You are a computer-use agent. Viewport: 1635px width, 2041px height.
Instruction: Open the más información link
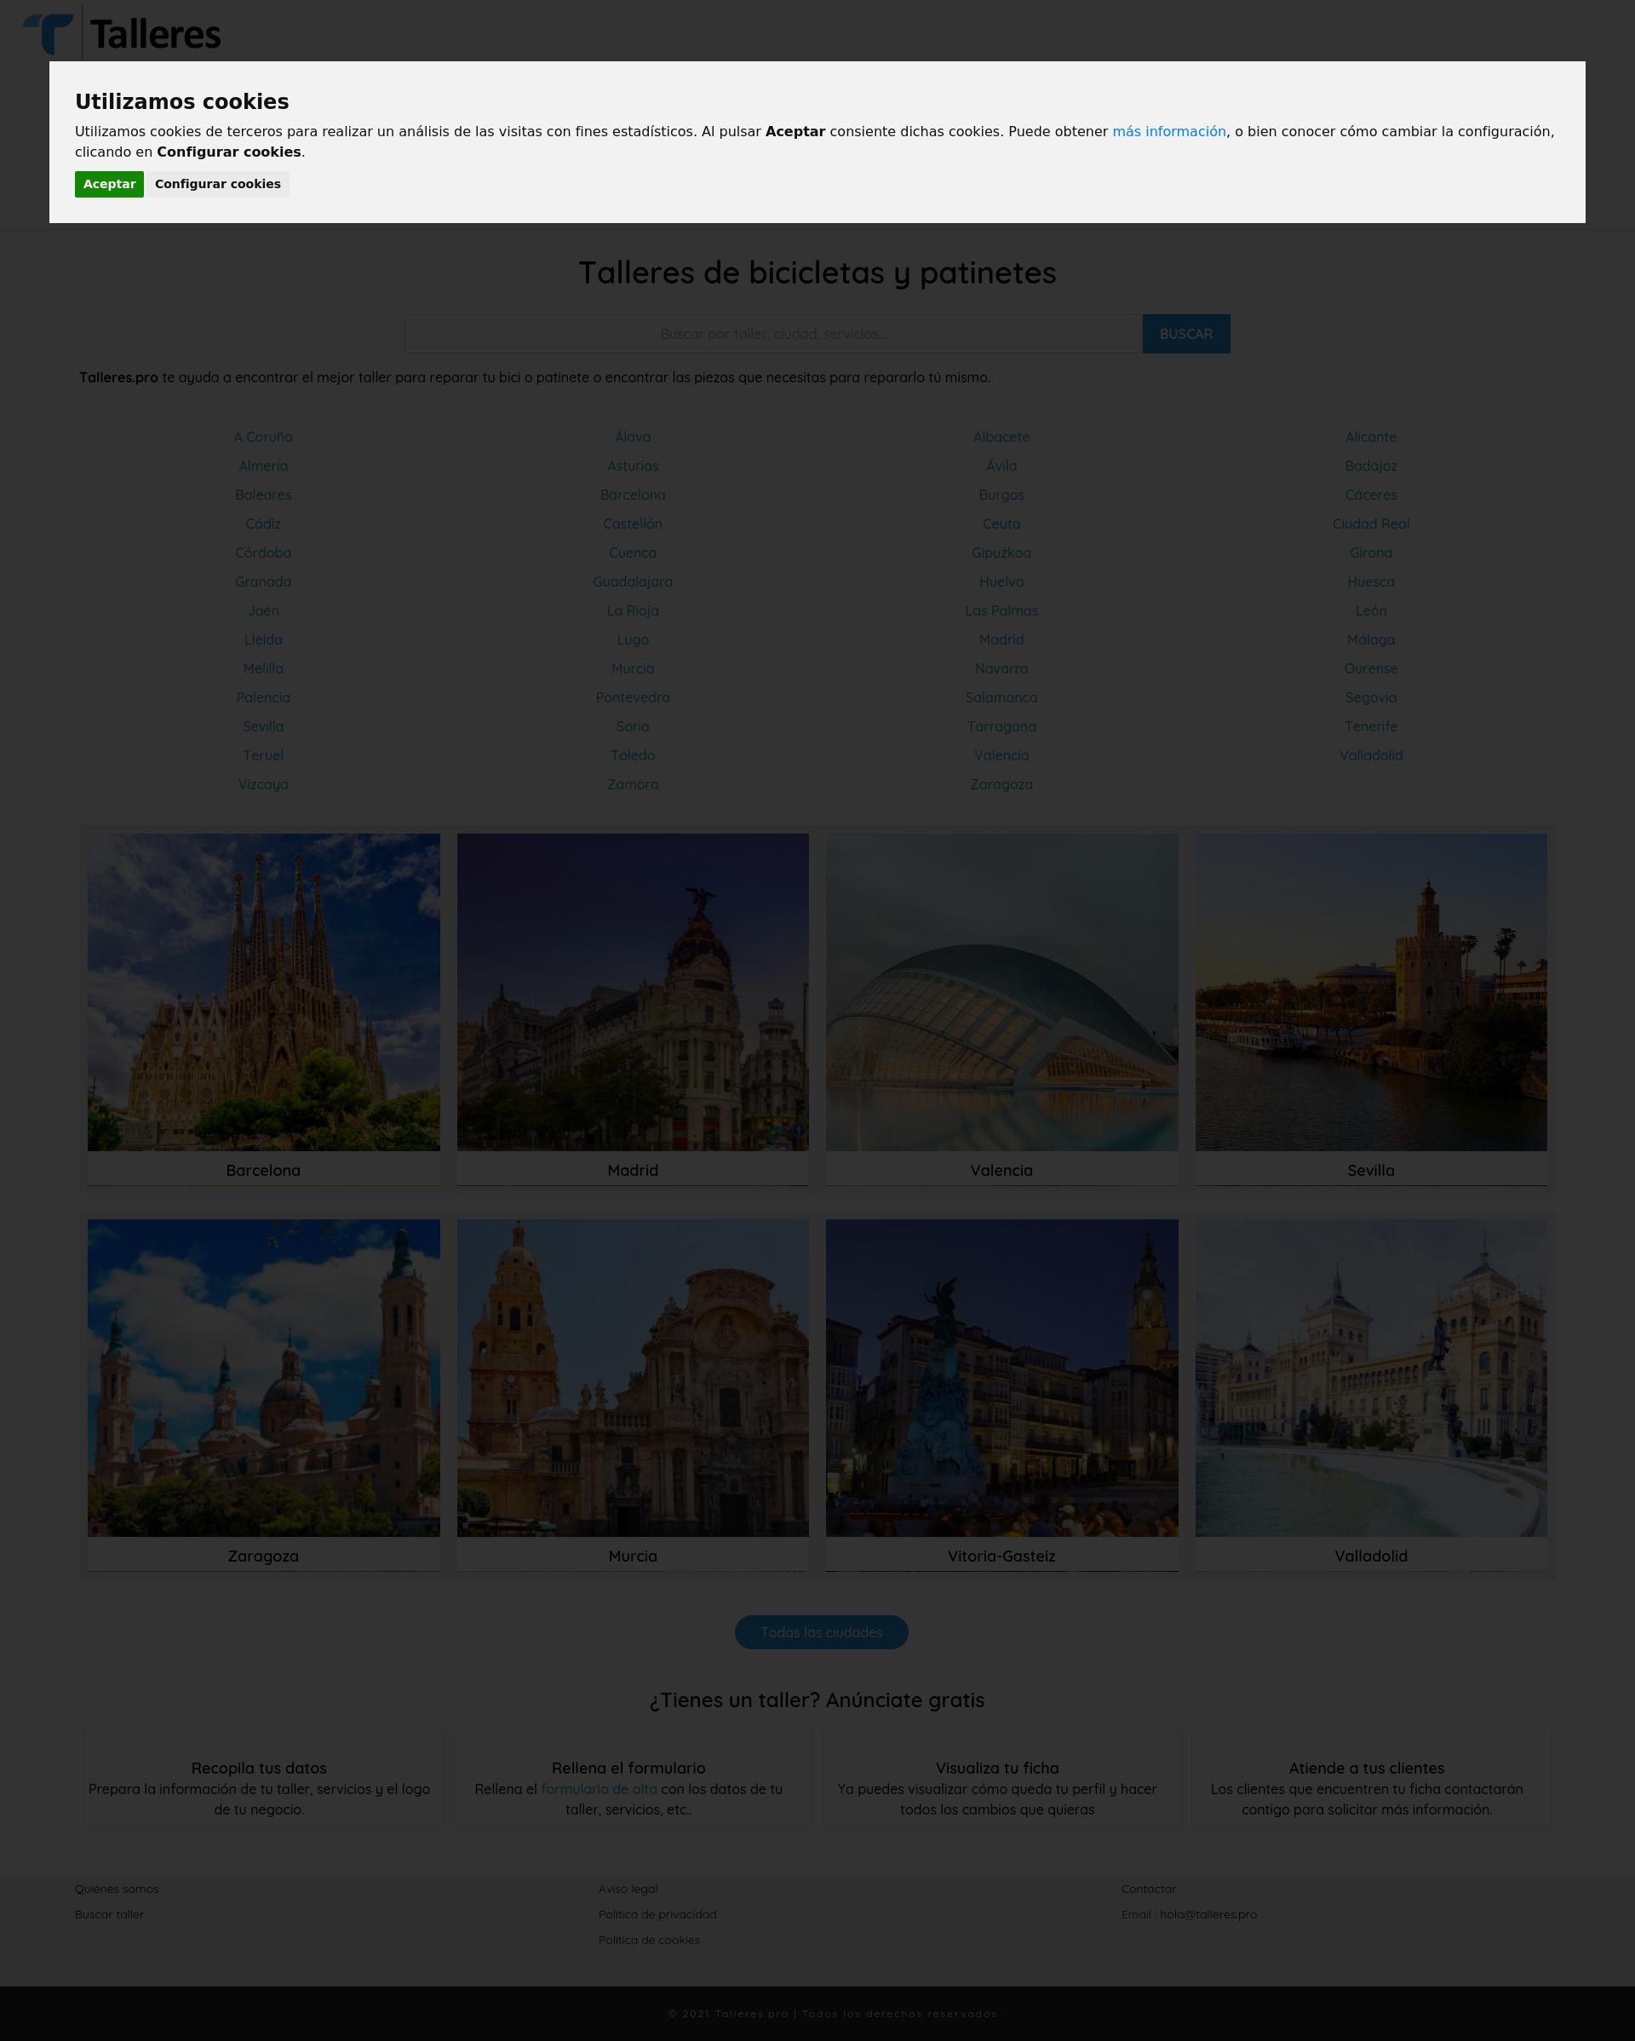click(x=1168, y=132)
